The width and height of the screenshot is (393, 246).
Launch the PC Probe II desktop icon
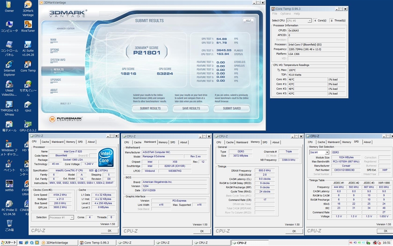[x=9, y=208]
